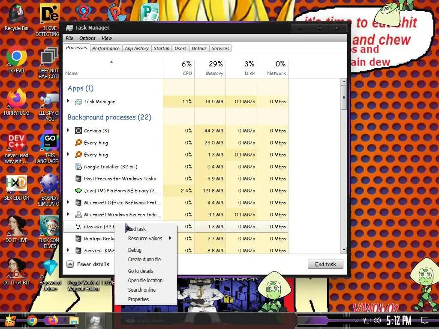
Task: Click the Cortana process icon
Action: 78,131
